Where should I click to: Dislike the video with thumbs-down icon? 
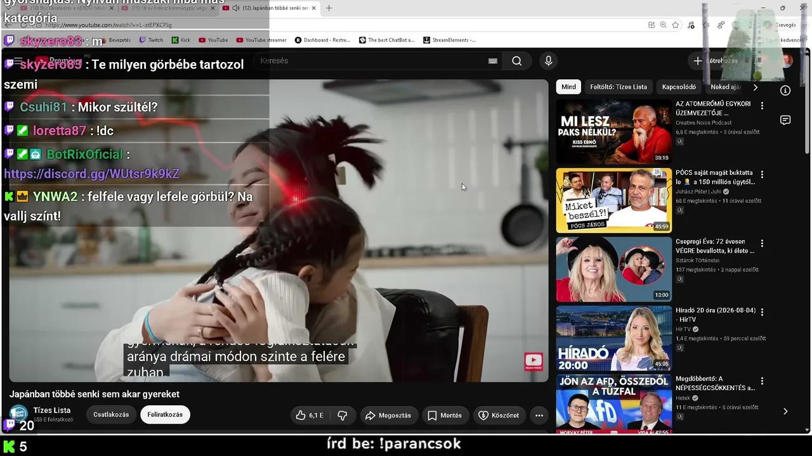pyautogui.click(x=343, y=415)
